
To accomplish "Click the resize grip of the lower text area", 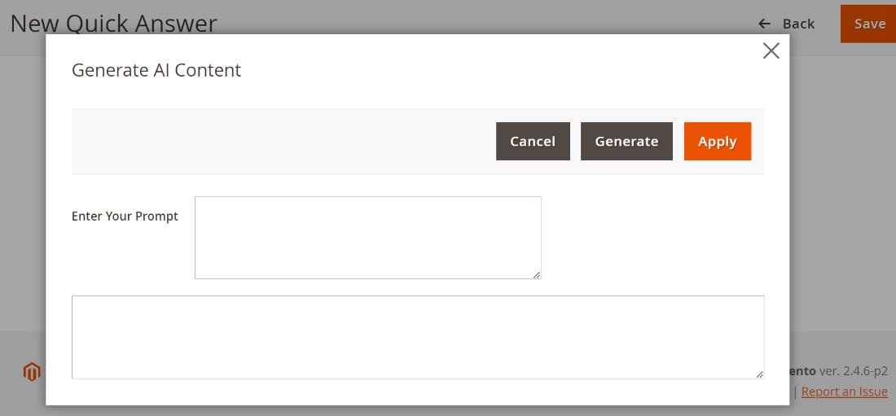I will (x=759, y=374).
